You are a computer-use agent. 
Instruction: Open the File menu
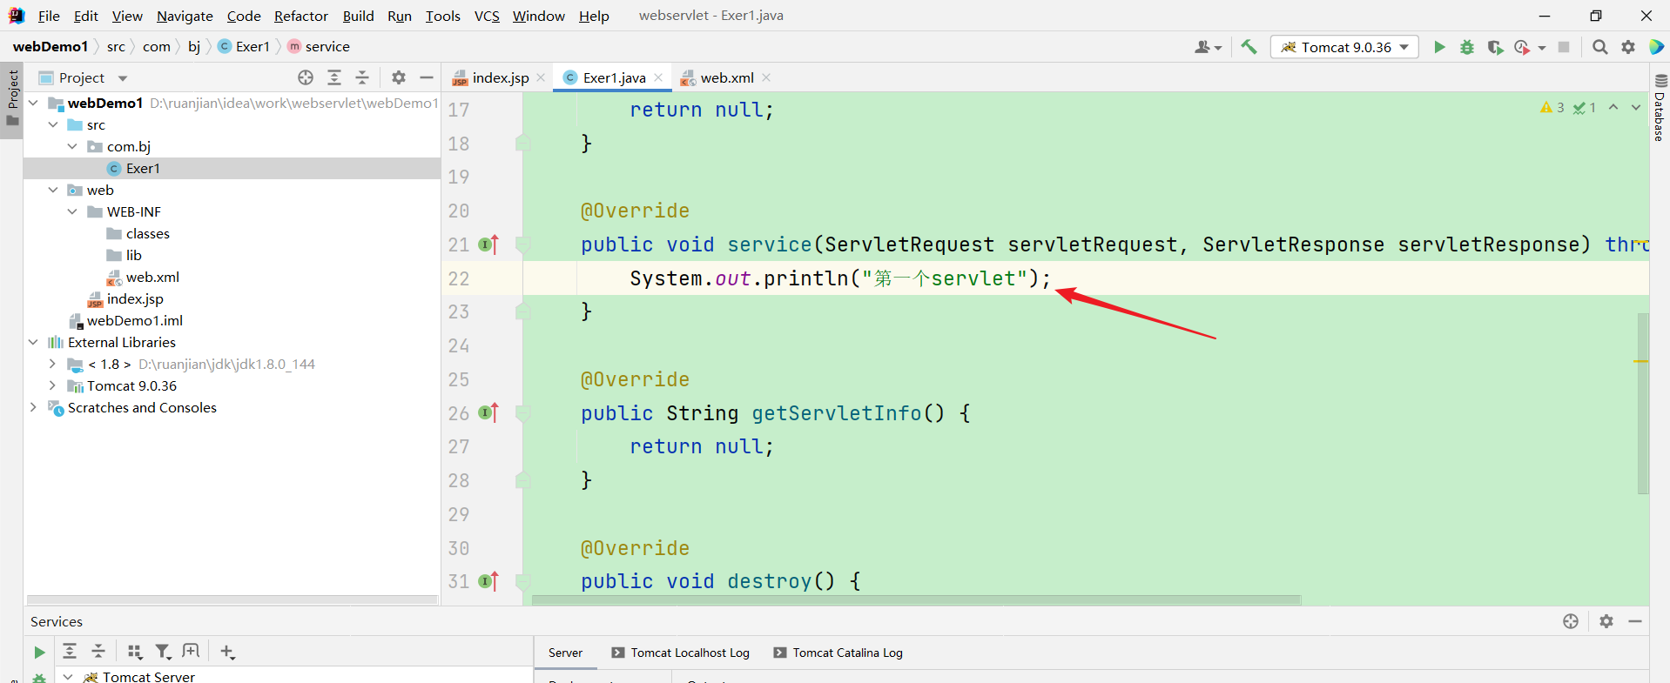pyautogui.click(x=49, y=16)
